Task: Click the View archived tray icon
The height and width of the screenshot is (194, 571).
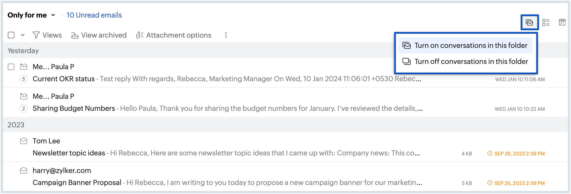Action: 75,35
